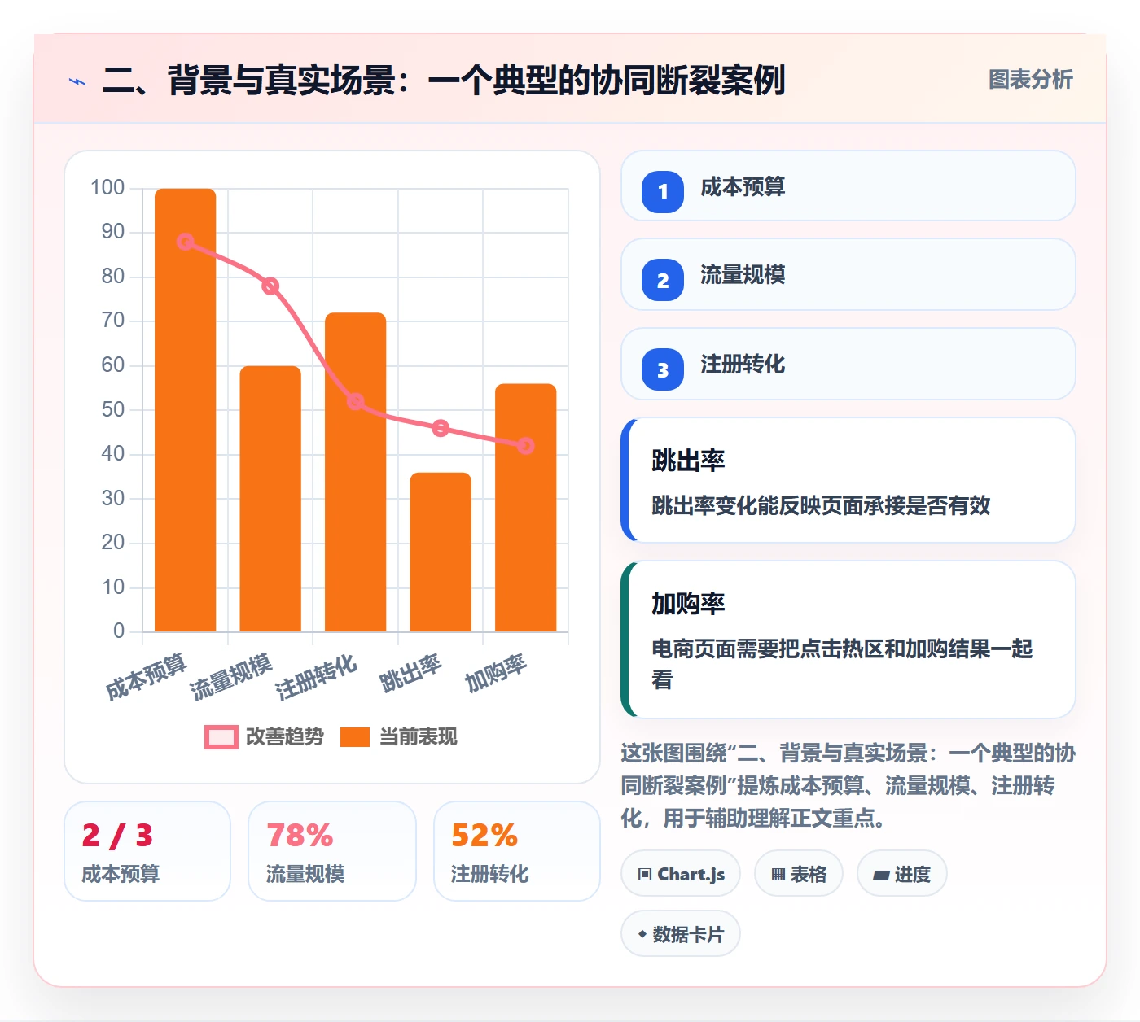Click the trend line point above 跳出率
This screenshot has width=1140, height=1022.
tap(441, 428)
